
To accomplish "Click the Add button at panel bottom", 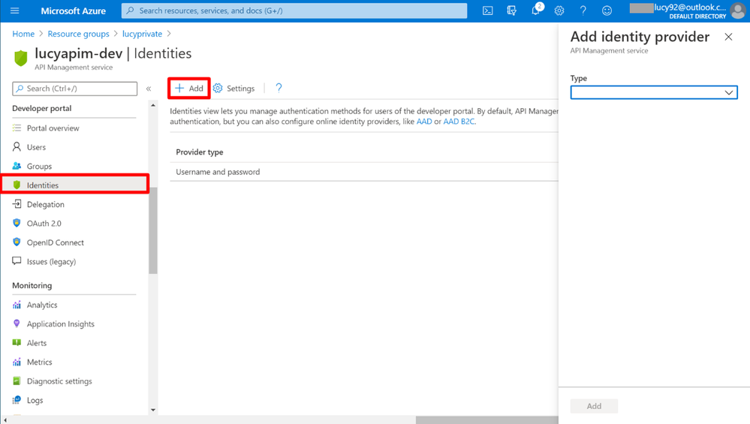I will [594, 406].
